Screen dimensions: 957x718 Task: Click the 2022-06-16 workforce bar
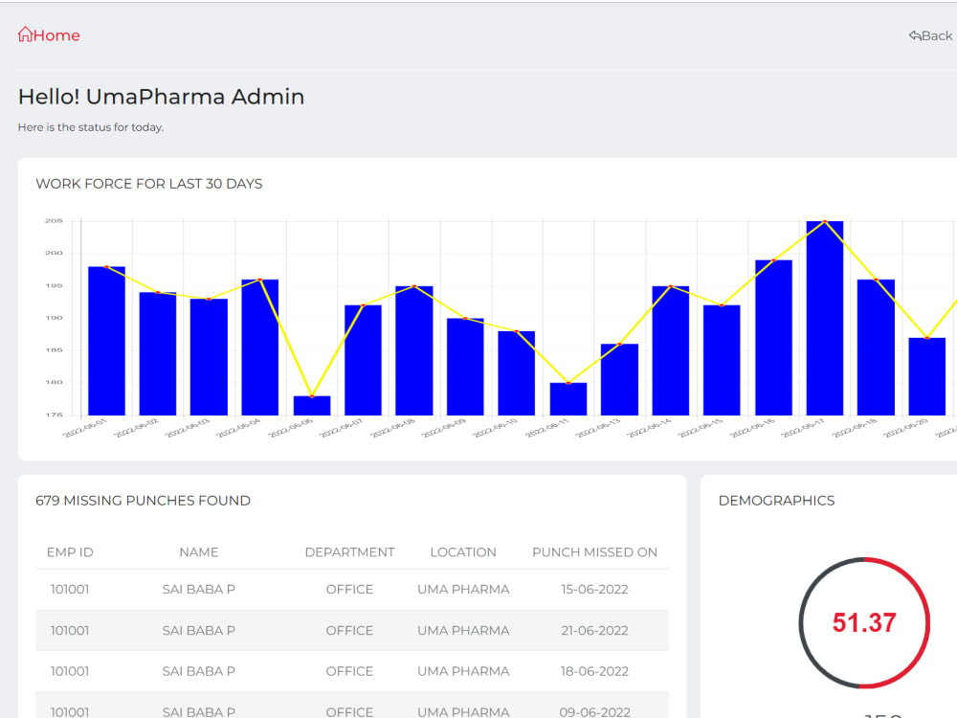[773, 338]
